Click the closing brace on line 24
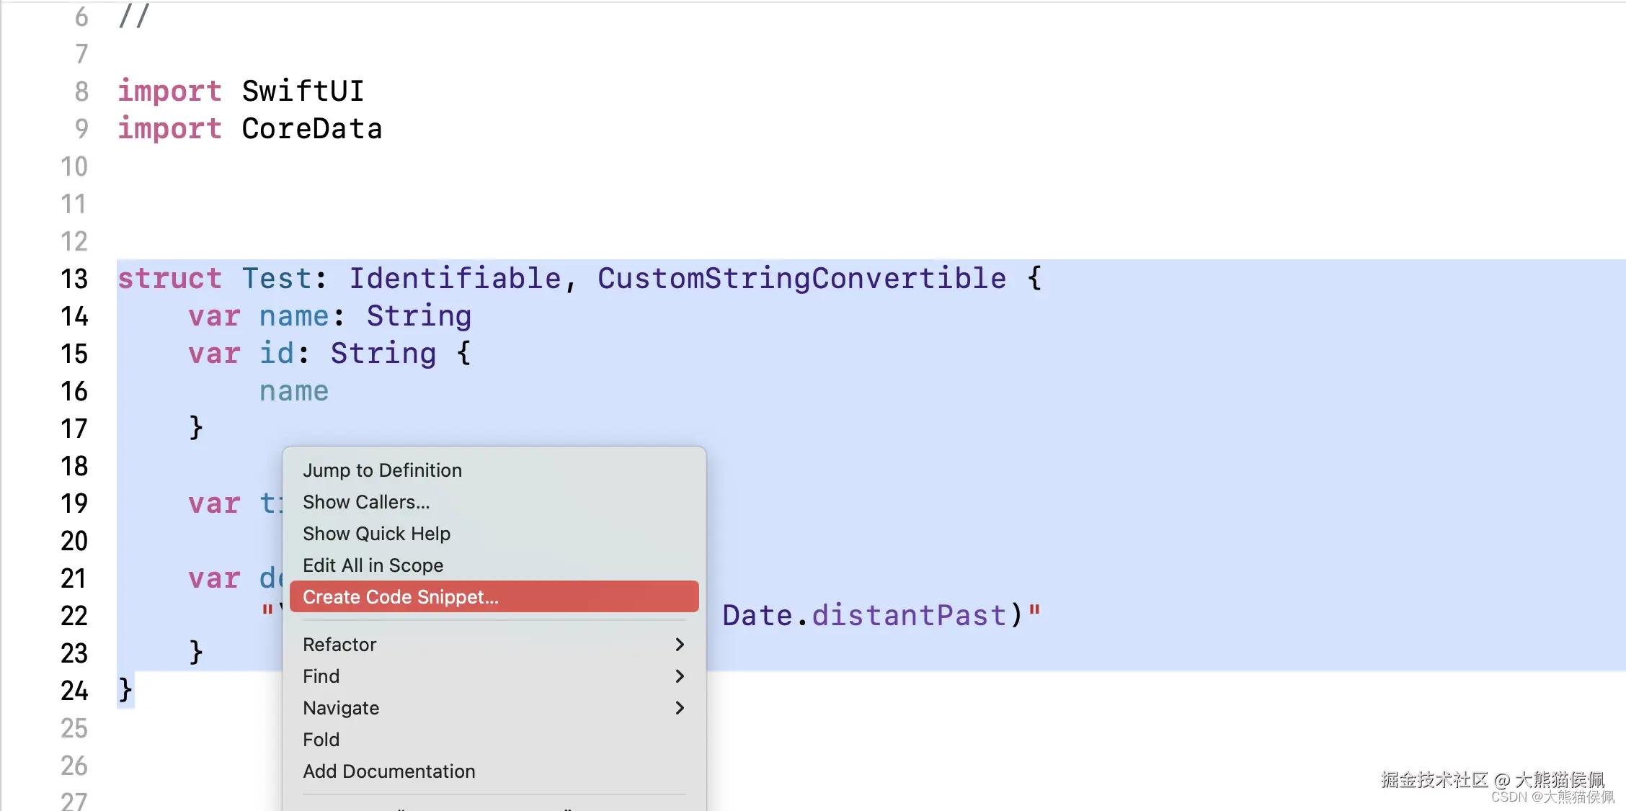The height and width of the screenshot is (811, 1626). pos(125,691)
